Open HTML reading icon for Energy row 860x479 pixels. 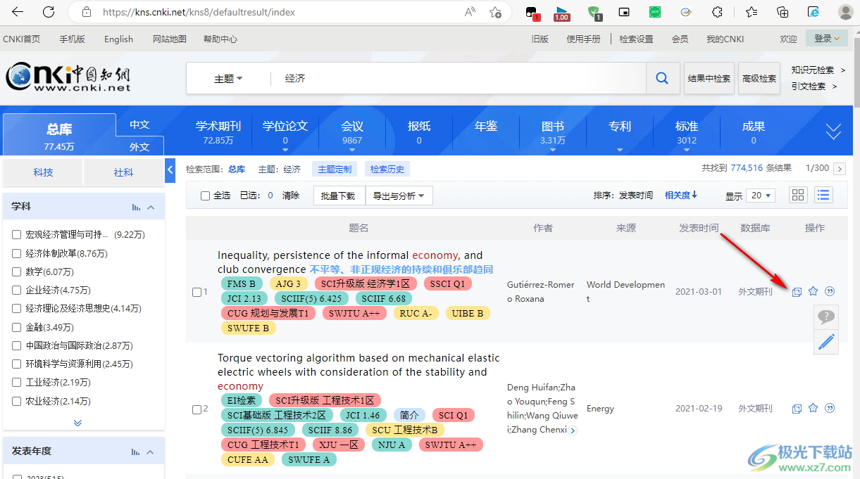point(797,409)
